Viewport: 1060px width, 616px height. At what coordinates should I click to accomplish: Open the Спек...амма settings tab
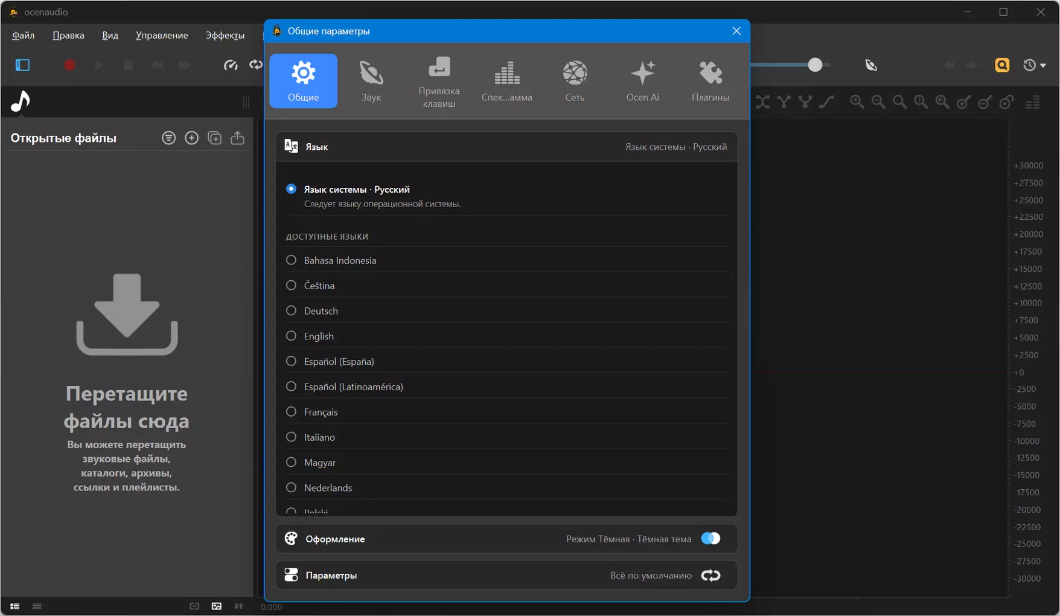coord(507,81)
